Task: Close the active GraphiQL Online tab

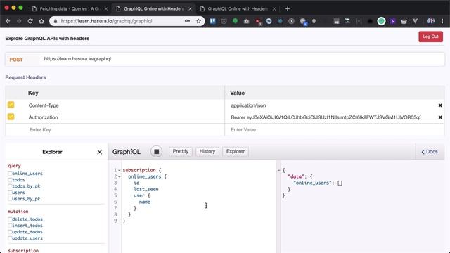Action: 190,9
